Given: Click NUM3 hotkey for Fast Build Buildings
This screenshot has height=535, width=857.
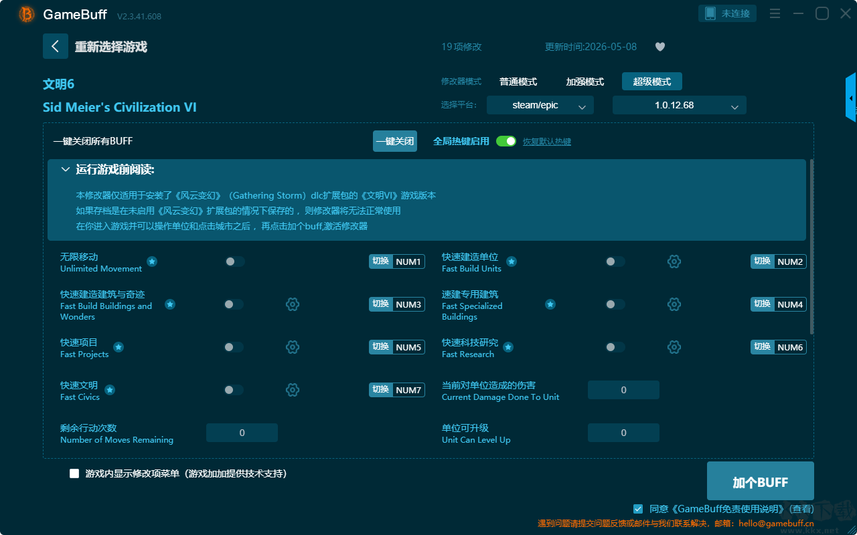Looking at the screenshot, I should 408,304.
